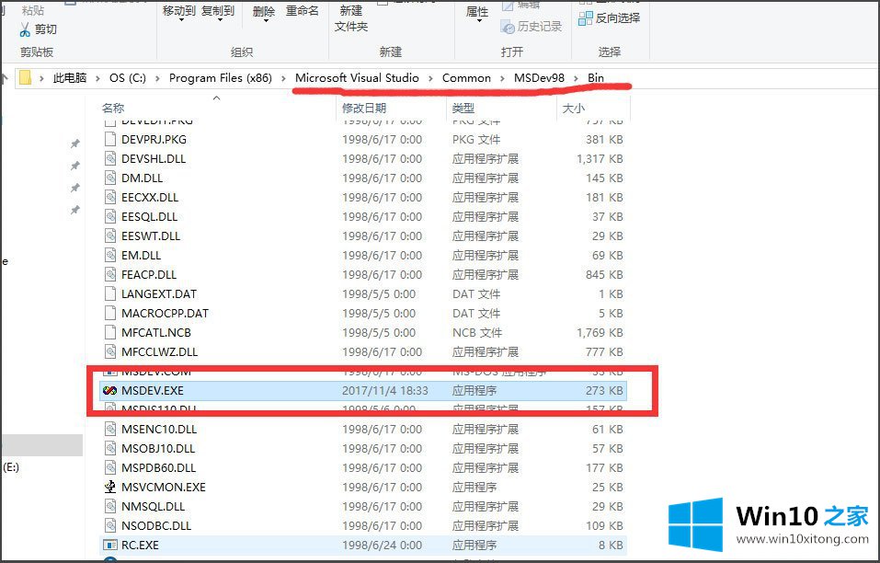The width and height of the screenshot is (880, 563).
Task: Sort by Name column header
Action: pos(113,108)
